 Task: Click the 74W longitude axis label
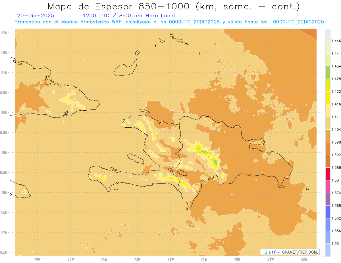104,259
